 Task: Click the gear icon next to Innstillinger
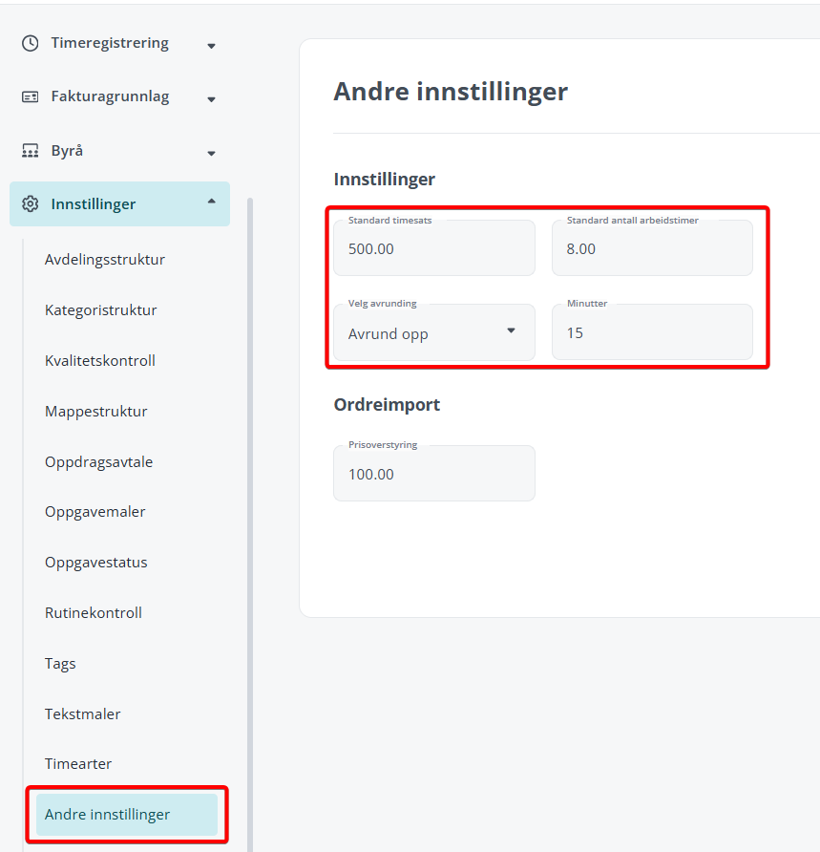(x=30, y=203)
